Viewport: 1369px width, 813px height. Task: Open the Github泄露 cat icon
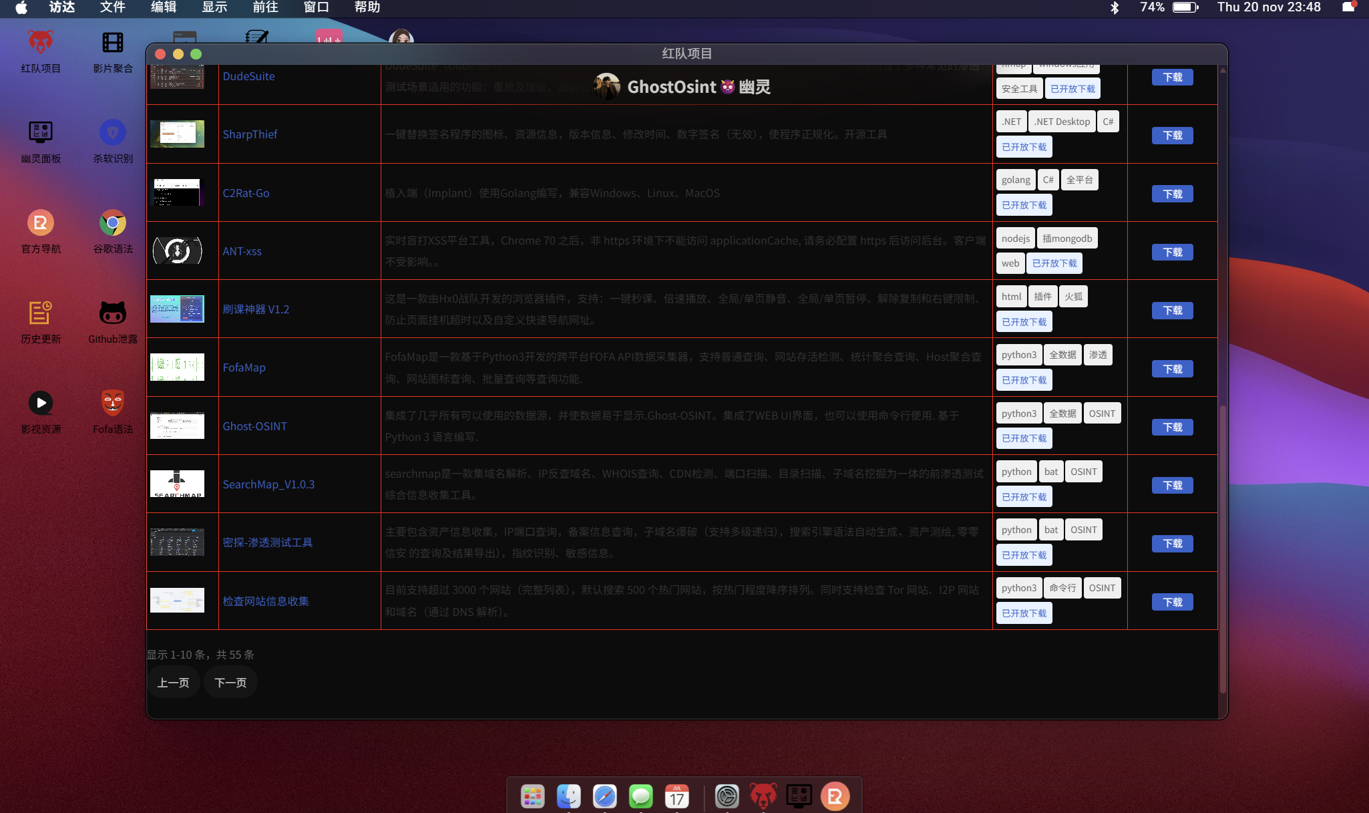coord(112,313)
